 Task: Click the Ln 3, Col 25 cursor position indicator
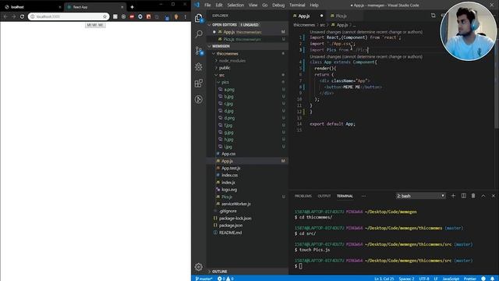(384, 279)
